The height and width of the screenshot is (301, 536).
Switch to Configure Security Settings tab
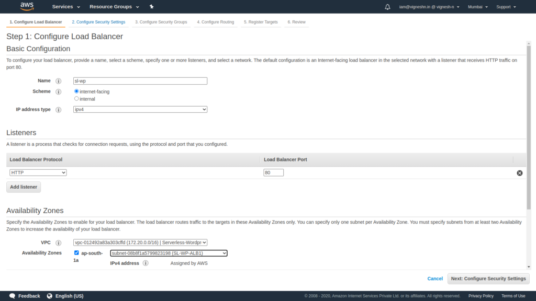98,22
